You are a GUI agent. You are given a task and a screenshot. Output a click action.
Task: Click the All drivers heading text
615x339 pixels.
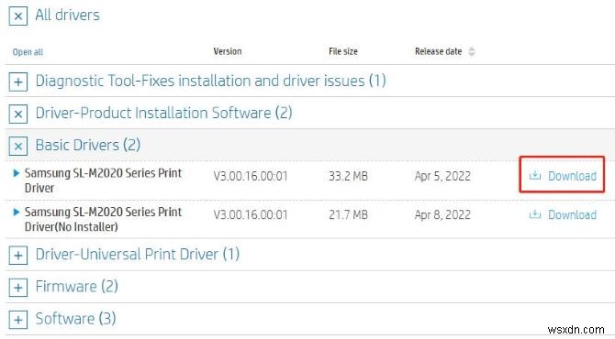(x=67, y=15)
